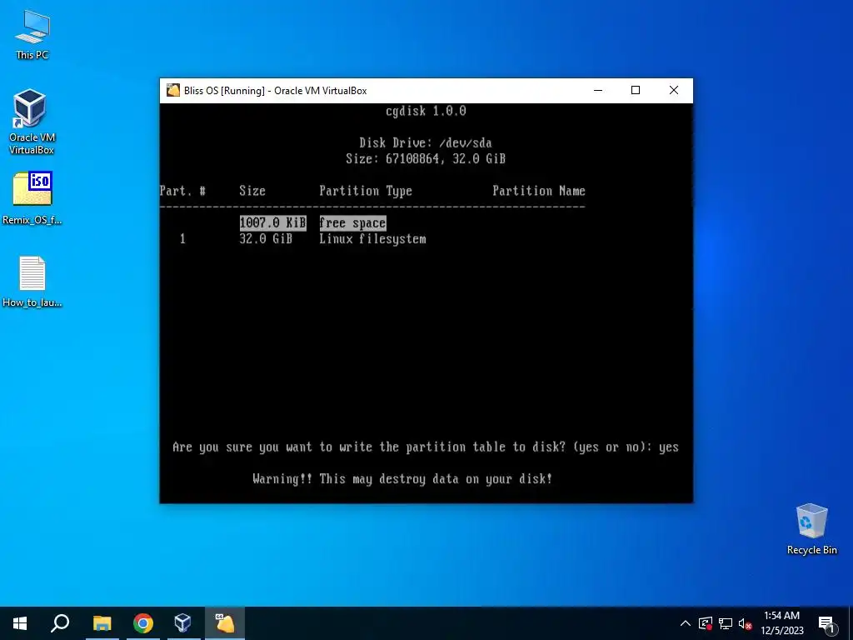Open taskbar Search
The width and height of the screenshot is (853, 640).
[x=60, y=623]
